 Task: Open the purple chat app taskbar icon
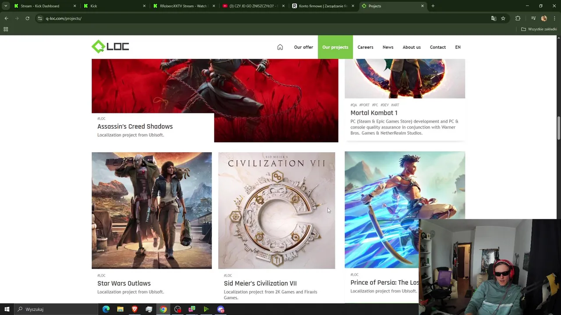(220, 309)
